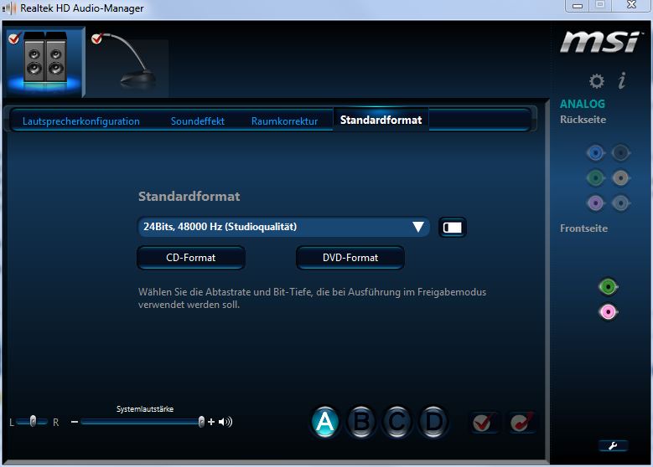Select preset D
653x467 pixels.
[433, 422]
